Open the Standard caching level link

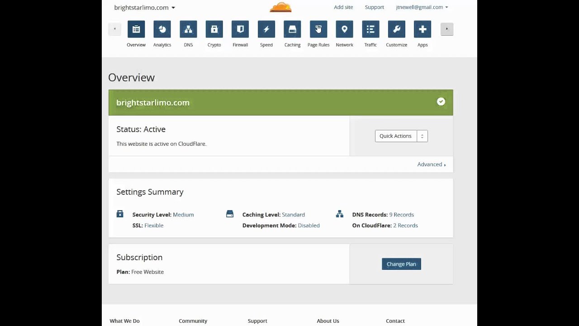coord(293,215)
